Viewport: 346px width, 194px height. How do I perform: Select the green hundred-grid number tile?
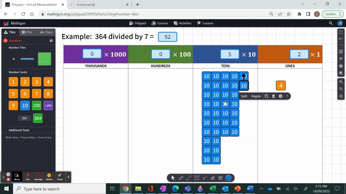[45, 59]
